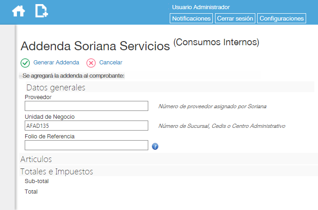
Task: Click the Cancelar link
Action: (x=111, y=62)
